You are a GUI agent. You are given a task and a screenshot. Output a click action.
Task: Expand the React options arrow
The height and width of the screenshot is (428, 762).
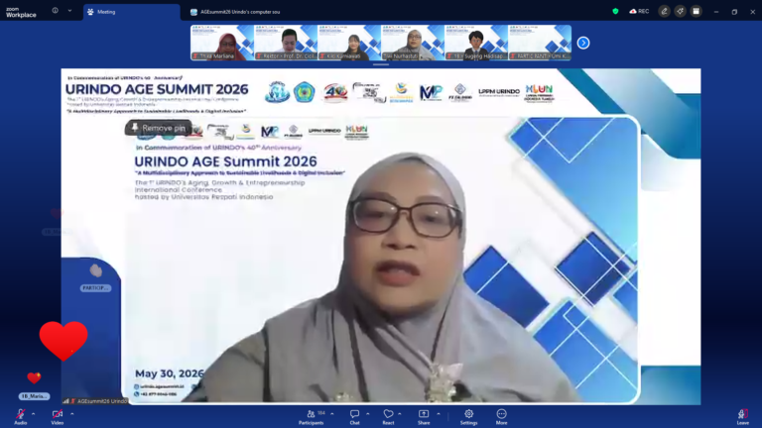(400, 414)
